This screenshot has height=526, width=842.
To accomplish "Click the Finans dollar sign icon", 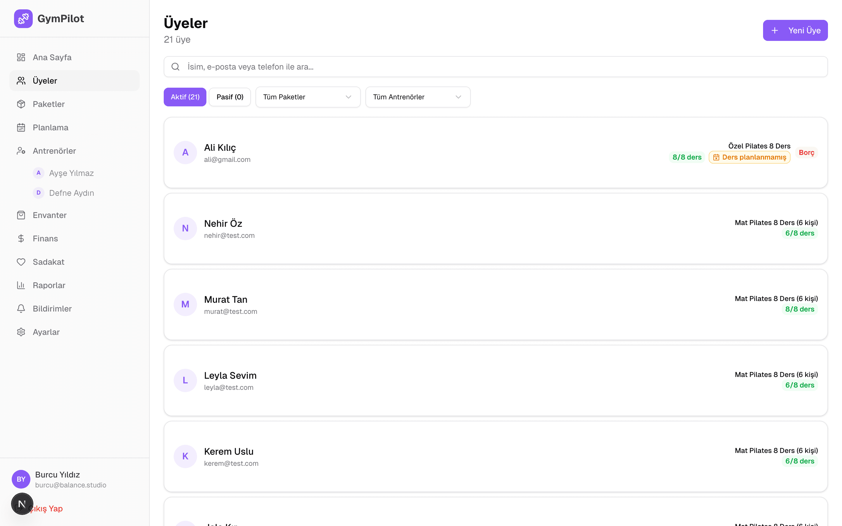I will coord(21,238).
